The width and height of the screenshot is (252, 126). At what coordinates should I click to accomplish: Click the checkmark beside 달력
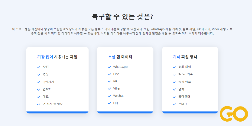click(175, 89)
